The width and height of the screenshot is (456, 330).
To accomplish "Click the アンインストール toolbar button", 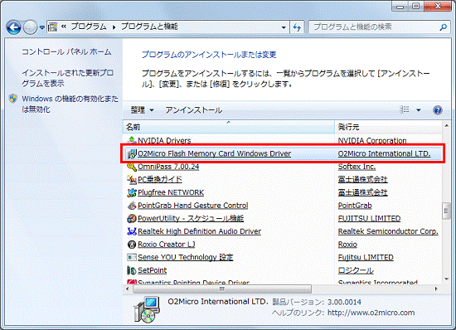I will pyautogui.click(x=194, y=110).
